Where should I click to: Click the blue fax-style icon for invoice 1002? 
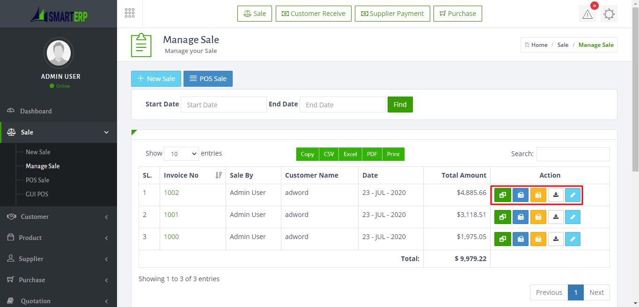520,195
